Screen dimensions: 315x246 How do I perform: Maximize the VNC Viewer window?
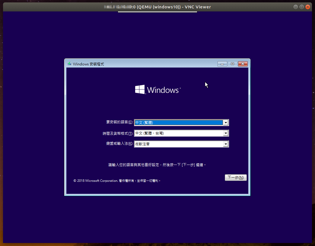(x=302, y=7)
